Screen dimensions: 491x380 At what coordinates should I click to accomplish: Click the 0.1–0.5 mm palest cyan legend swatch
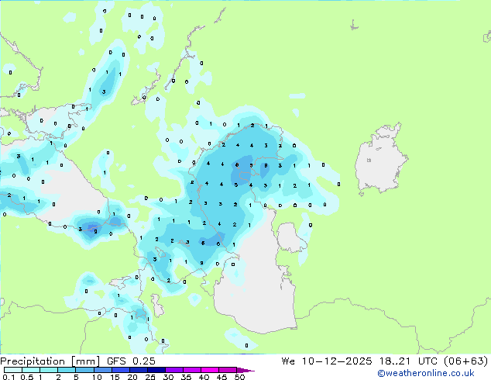tap(13, 370)
